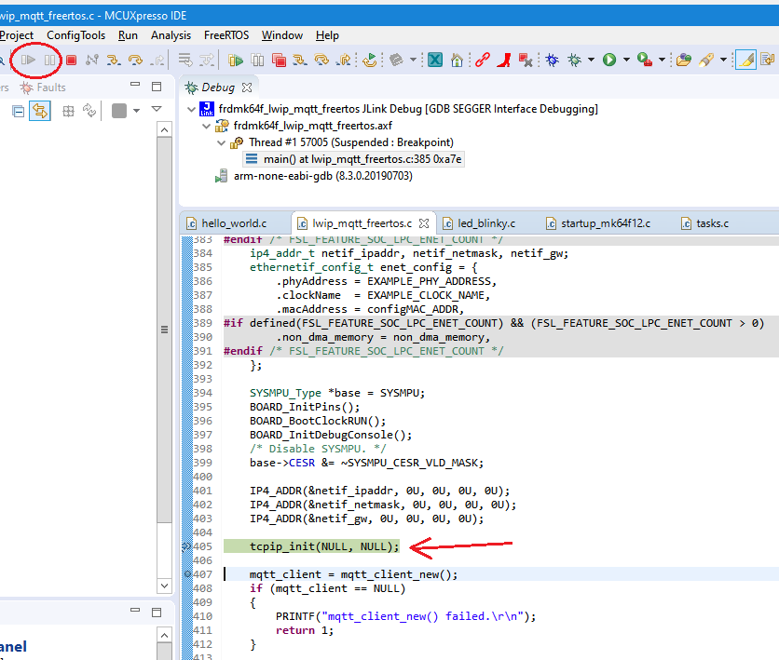Open the Run menu
Screen dimensions: 779x660
[128, 35]
